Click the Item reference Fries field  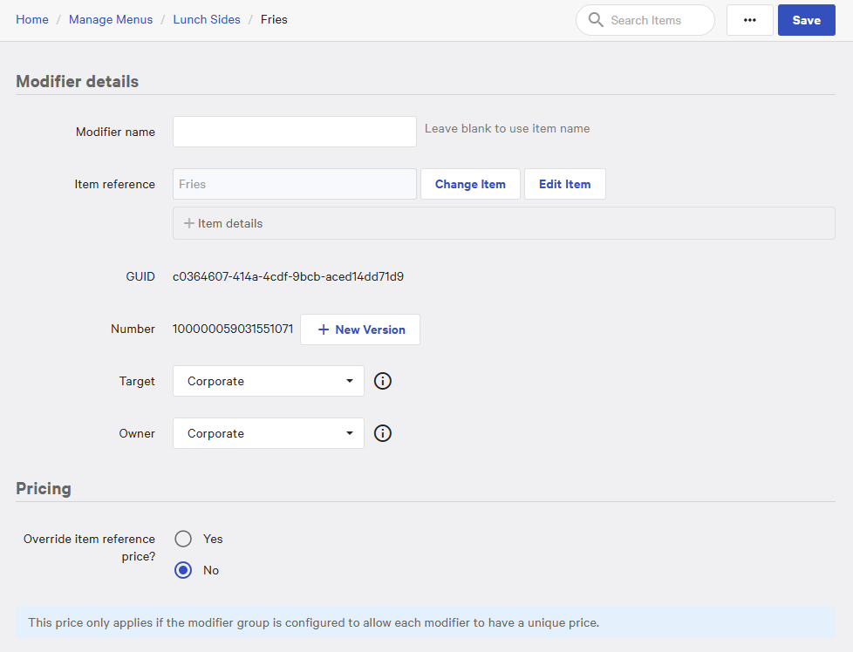point(294,184)
